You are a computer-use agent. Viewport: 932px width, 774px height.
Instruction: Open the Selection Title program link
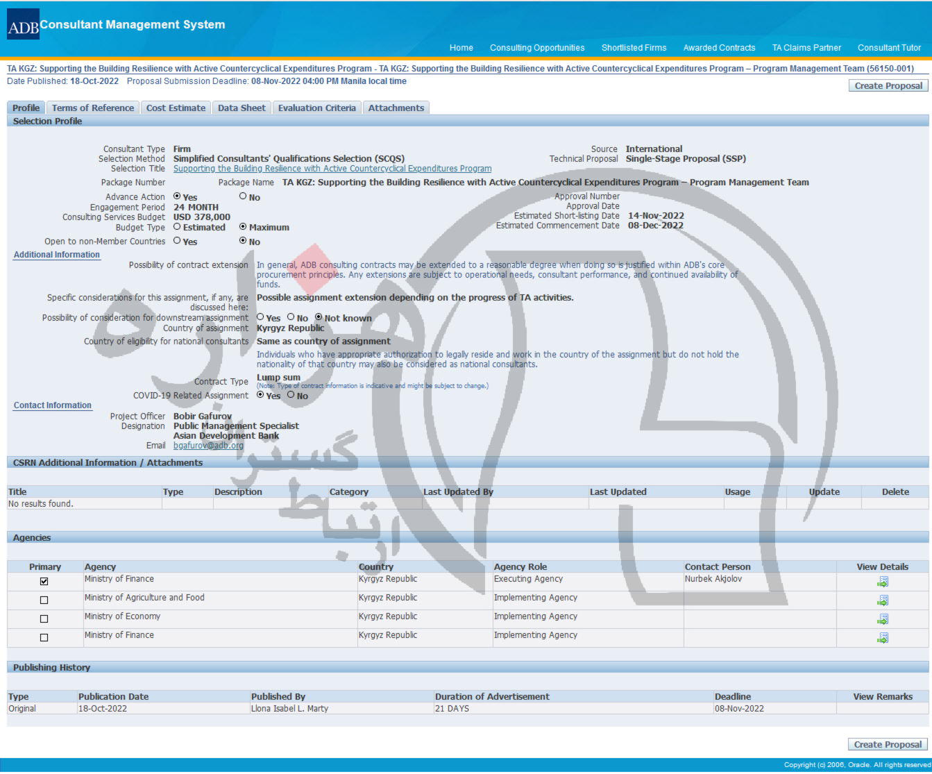(332, 169)
